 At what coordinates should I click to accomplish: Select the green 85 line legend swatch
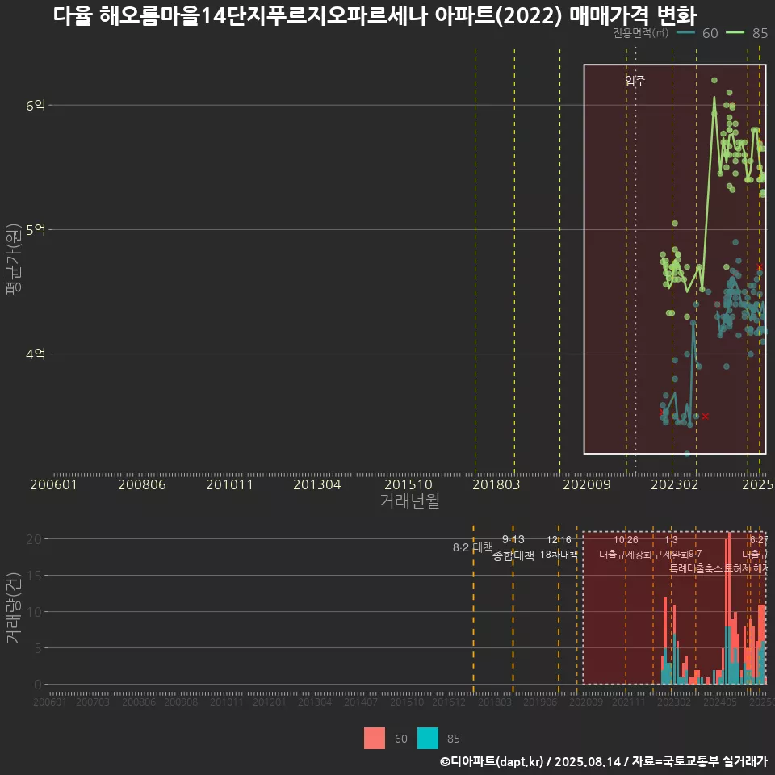(x=735, y=32)
